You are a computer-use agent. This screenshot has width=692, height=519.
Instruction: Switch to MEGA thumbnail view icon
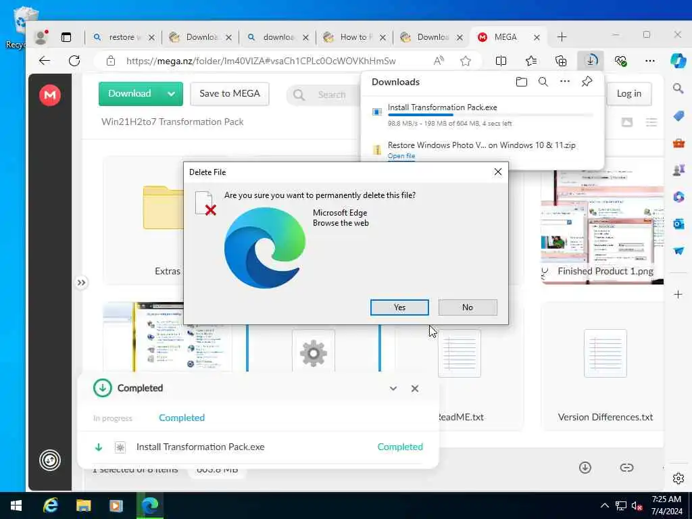[x=627, y=122]
